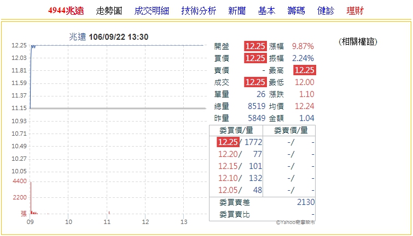The height and width of the screenshot is (236, 413).
Task: Click the 漲跌 value 1.10
Action: (x=306, y=94)
